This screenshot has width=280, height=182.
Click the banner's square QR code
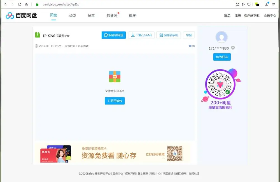pyautogui.click(x=175, y=154)
